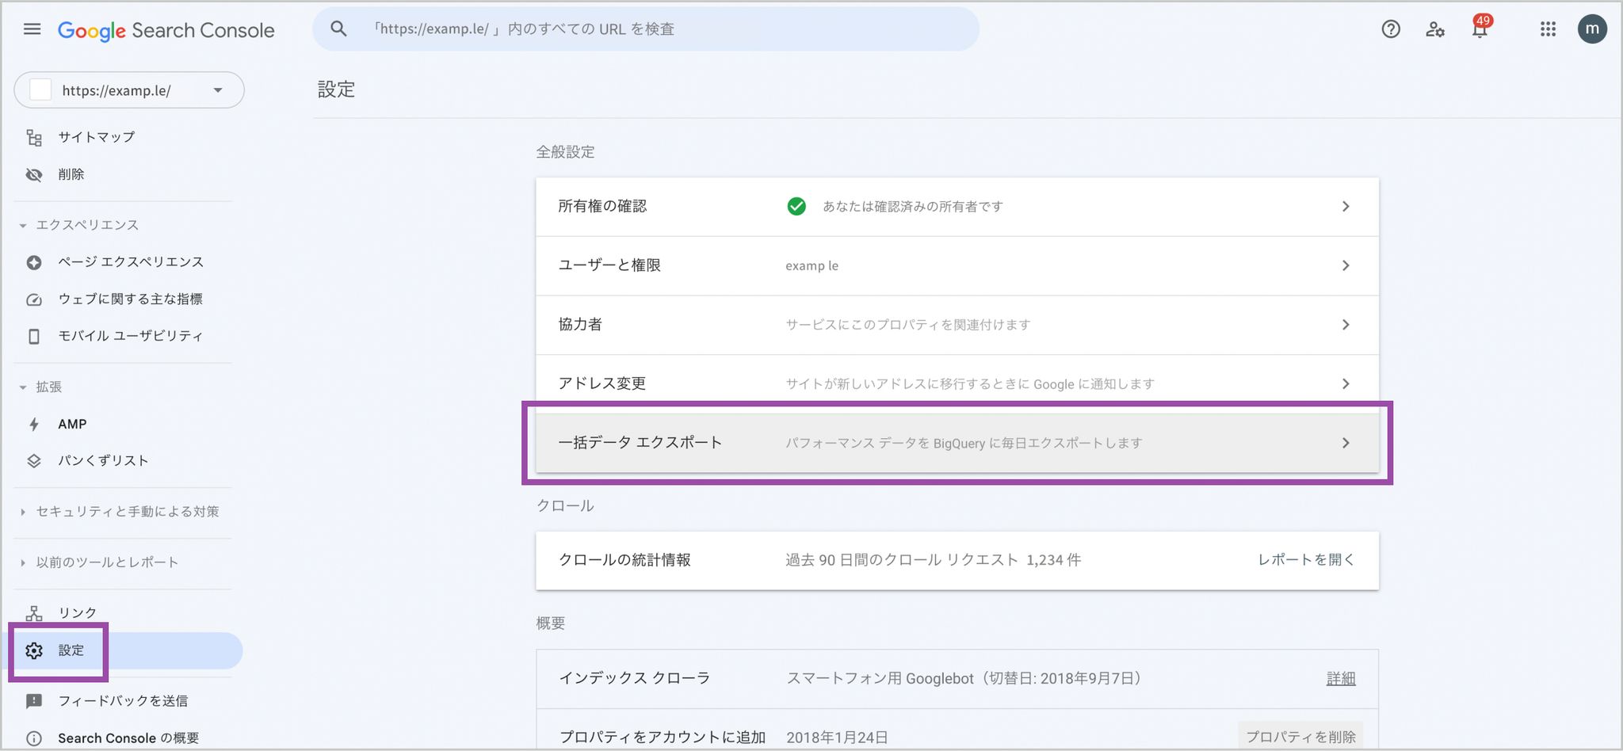Open the ユーザーと権限 settings row
The height and width of the screenshot is (751, 1623).
point(957,265)
